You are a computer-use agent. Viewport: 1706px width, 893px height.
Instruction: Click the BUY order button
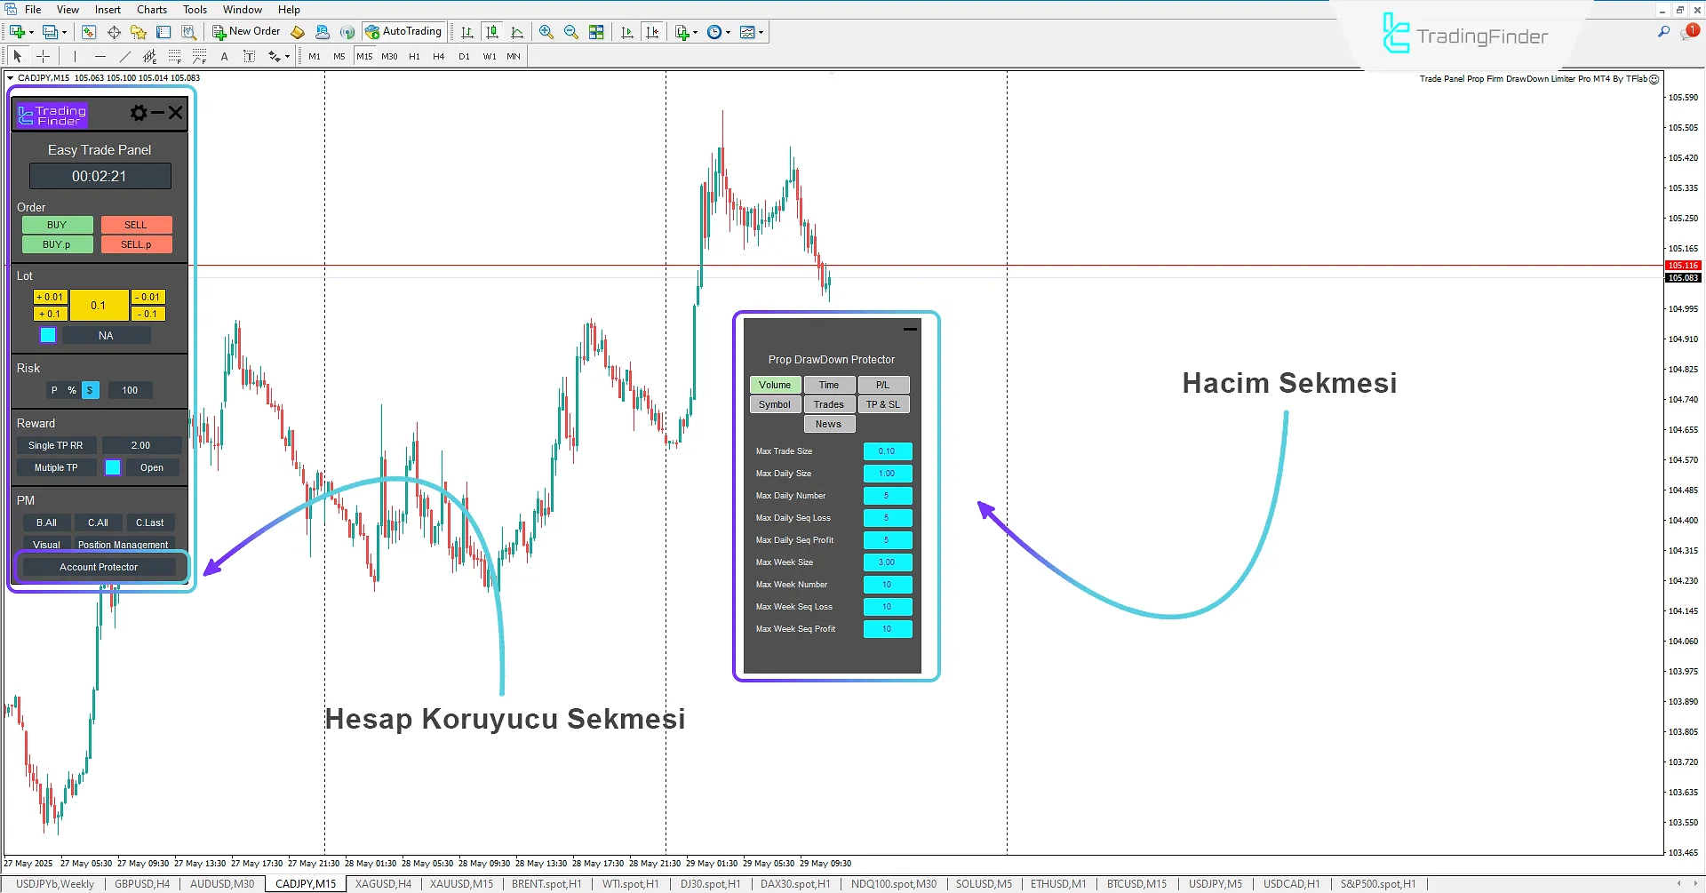[57, 224]
